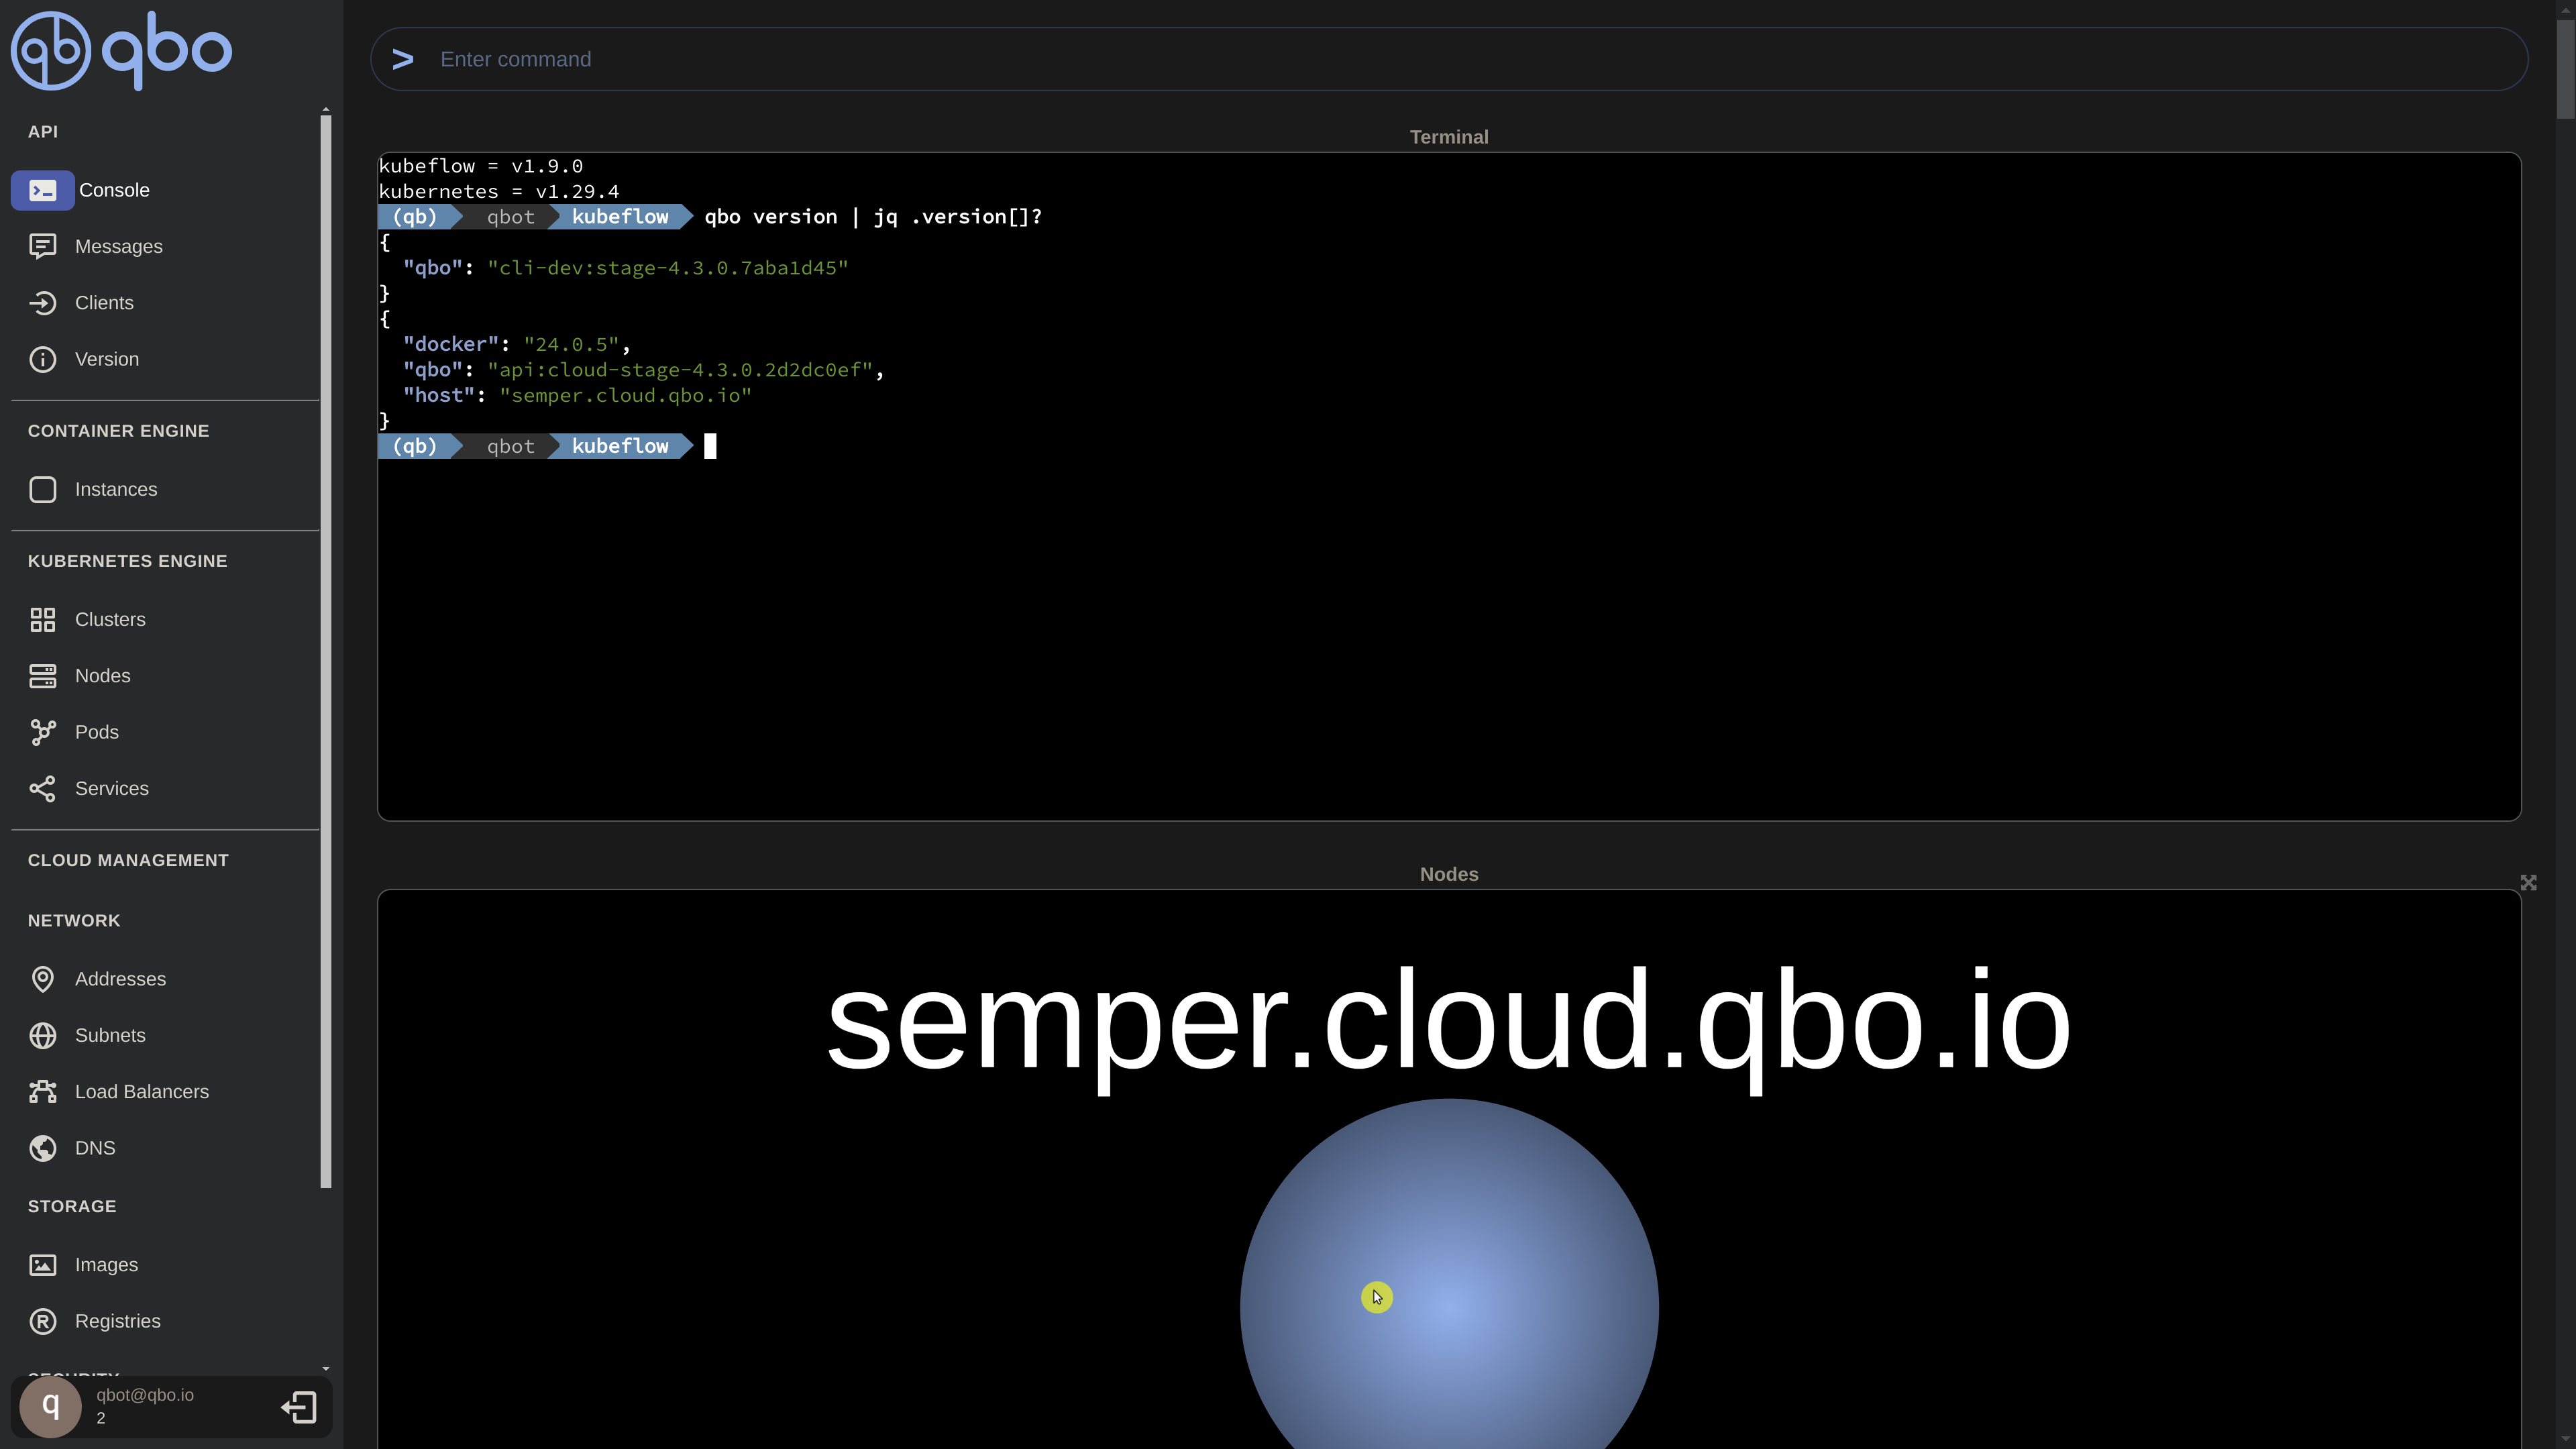This screenshot has width=2576, height=1449.
Task: Open the DNS link
Action: (95, 1148)
